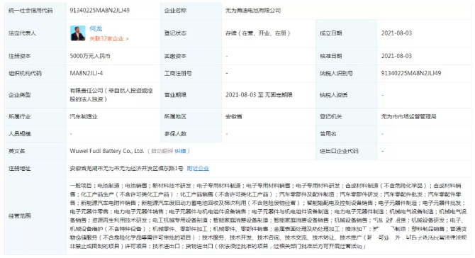This screenshot has width=475, height=258.
Task: Click company name 无为弗迪电池有限公司
Action: point(253,11)
